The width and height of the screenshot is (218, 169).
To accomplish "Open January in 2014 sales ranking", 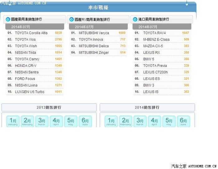I will tap(111, 121).
